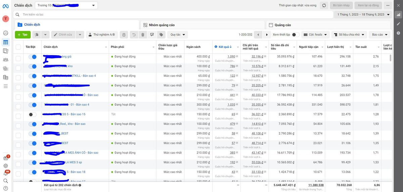
Task: Open the 'Quy tắc' dropdown
Action: pos(178,34)
